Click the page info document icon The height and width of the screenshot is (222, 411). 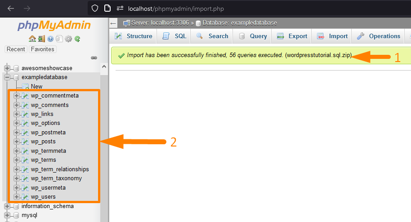(x=107, y=9)
